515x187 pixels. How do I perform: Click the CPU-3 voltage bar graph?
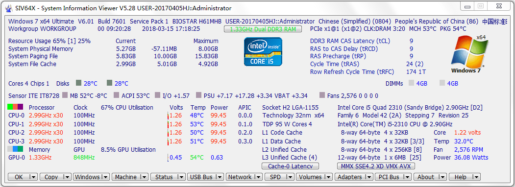pyautogui.click(x=169, y=141)
